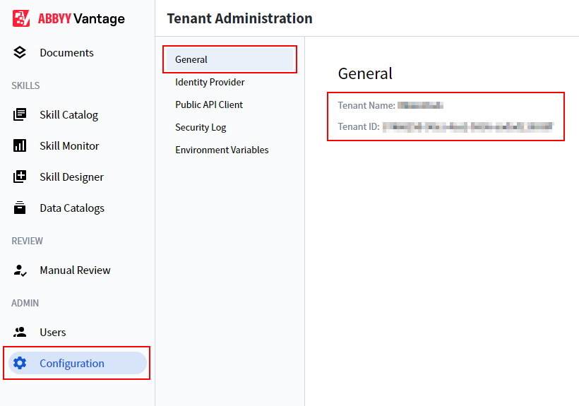This screenshot has width=579, height=406.
Task: Click the Tenant ID label
Action: pos(359,126)
